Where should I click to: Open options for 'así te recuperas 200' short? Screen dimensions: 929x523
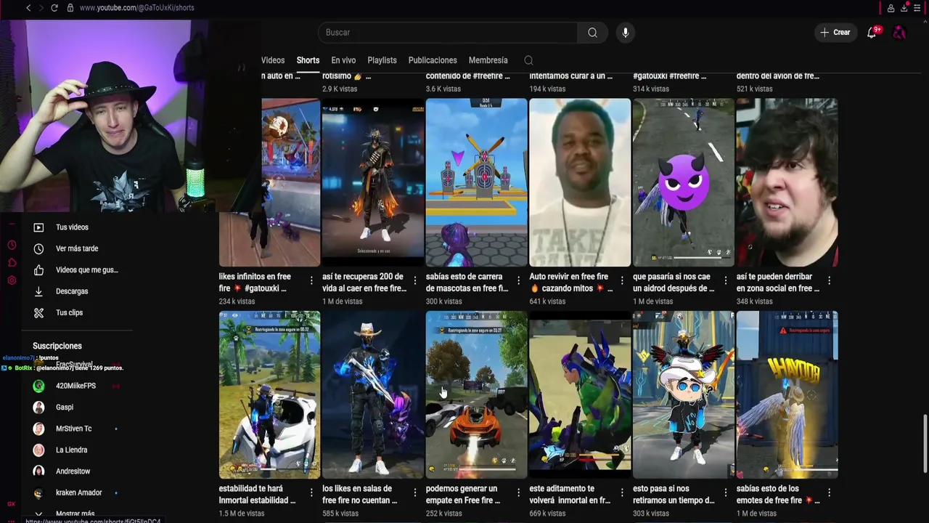point(415,280)
